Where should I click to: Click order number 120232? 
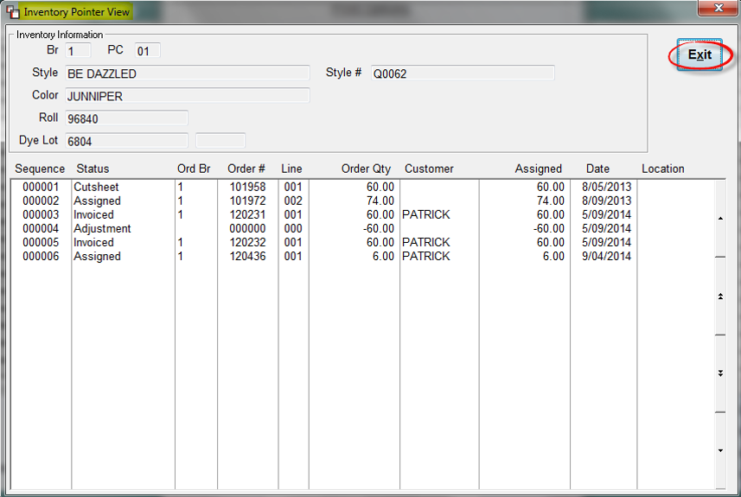[x=247, y=242]
